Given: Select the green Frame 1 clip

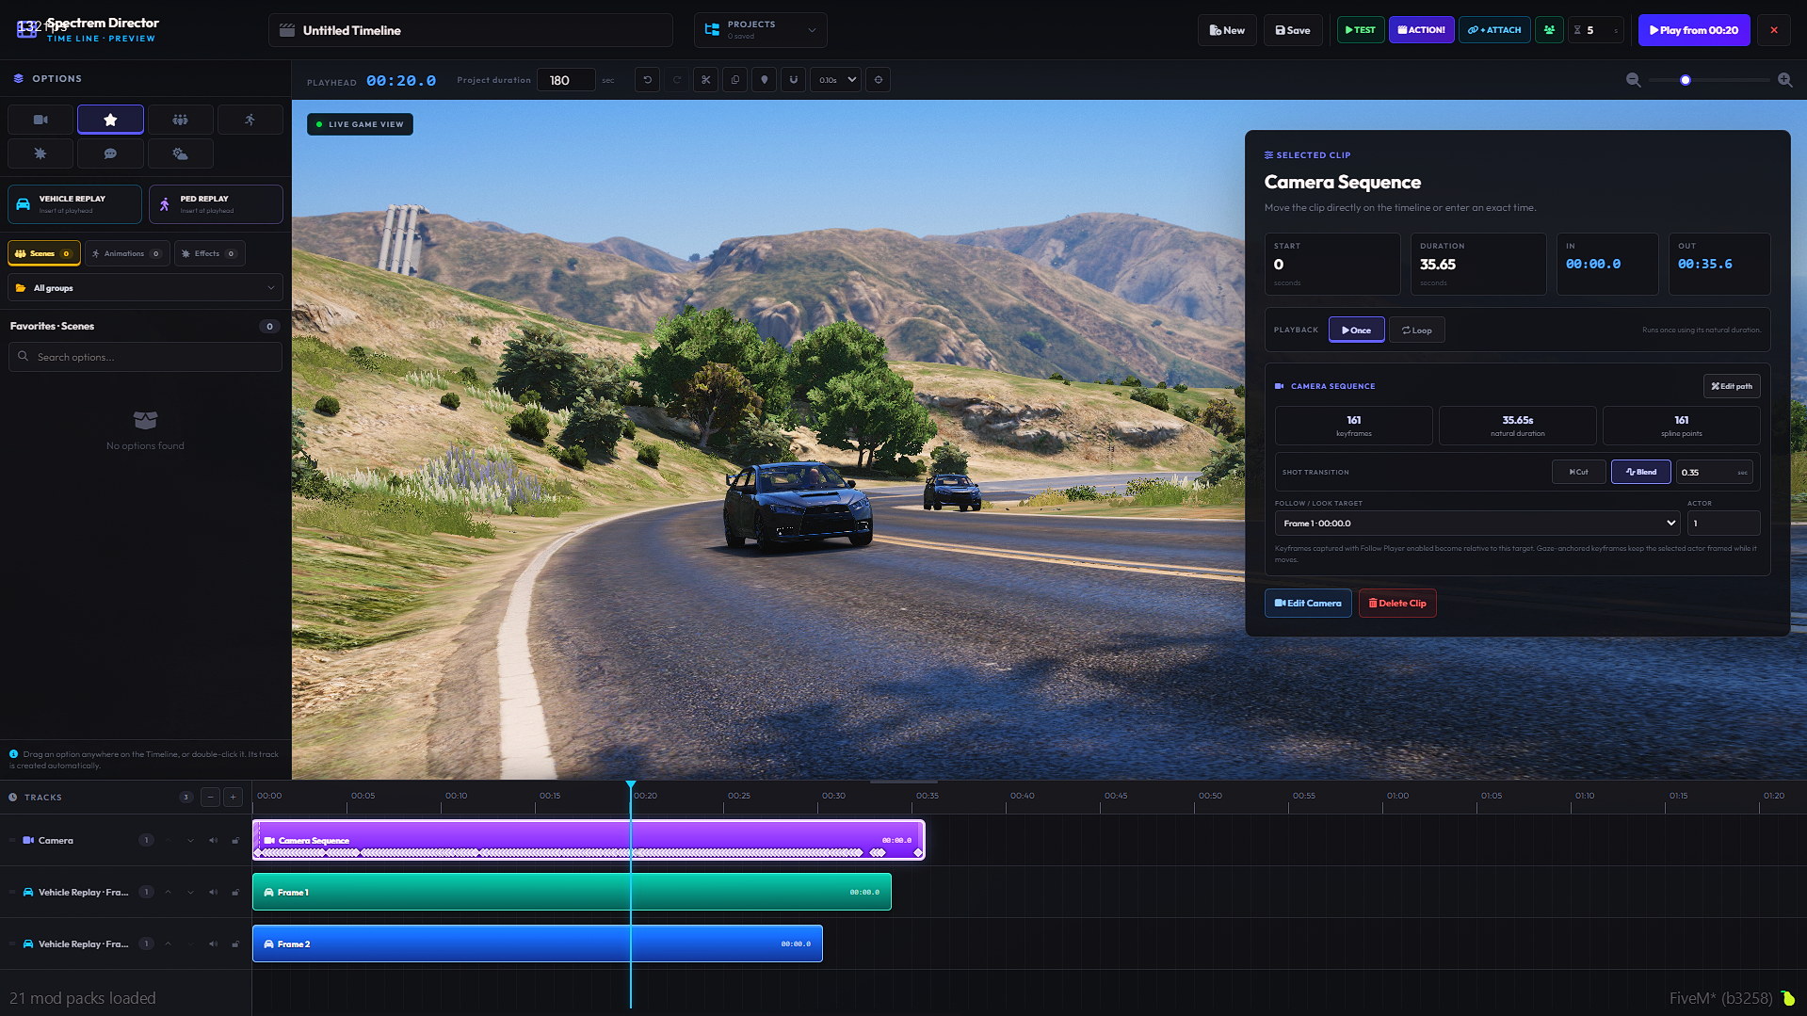Looking at the screenshot, I should pyautogui.click(x=572, y=892).
